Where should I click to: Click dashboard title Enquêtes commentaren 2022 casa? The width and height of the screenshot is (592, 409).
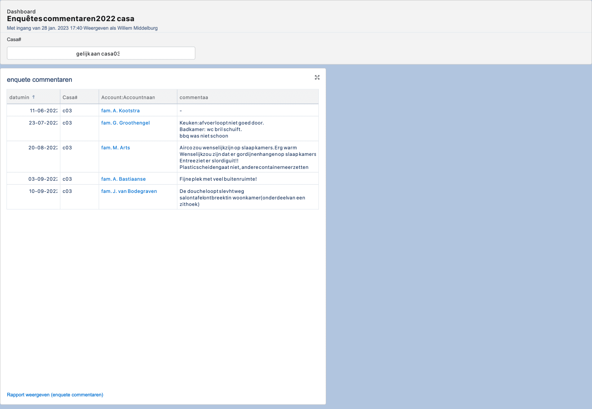(x=71, y=19)
